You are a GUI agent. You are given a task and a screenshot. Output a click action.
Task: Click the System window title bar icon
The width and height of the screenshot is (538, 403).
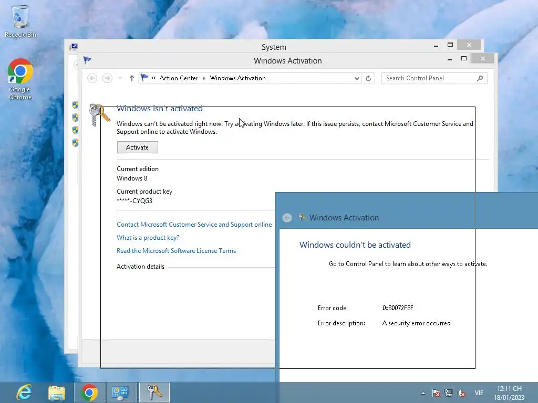pos(73,46)
